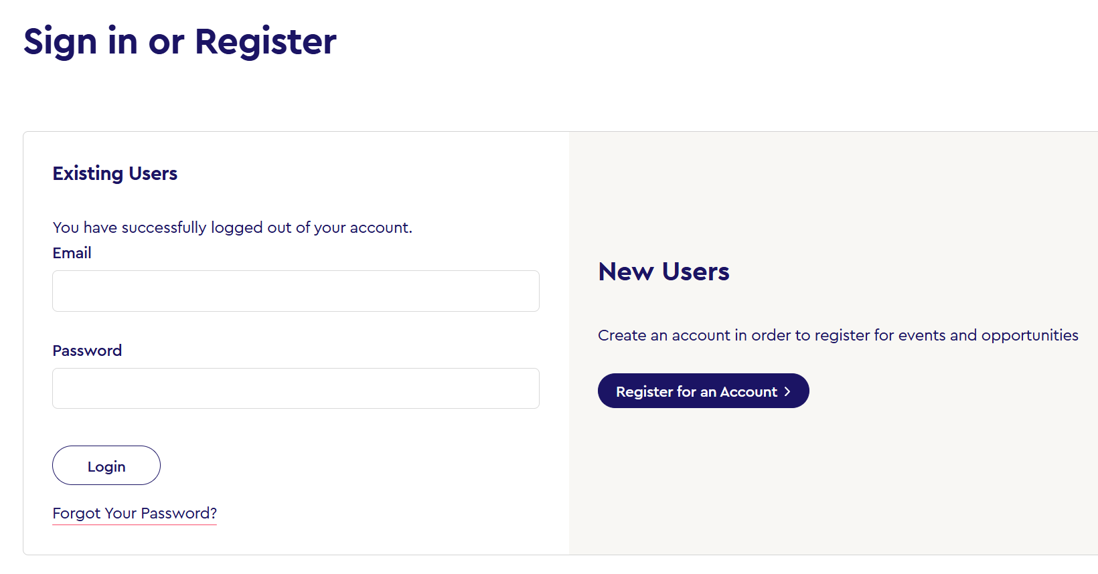Click the successfully logged out message

(x=232, y=227)
